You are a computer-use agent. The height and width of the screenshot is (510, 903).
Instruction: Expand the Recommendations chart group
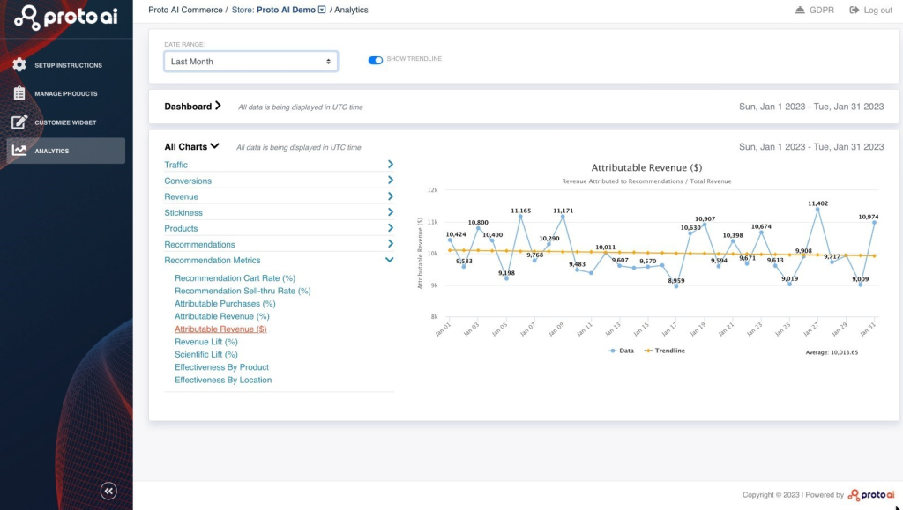coord(391,244)
